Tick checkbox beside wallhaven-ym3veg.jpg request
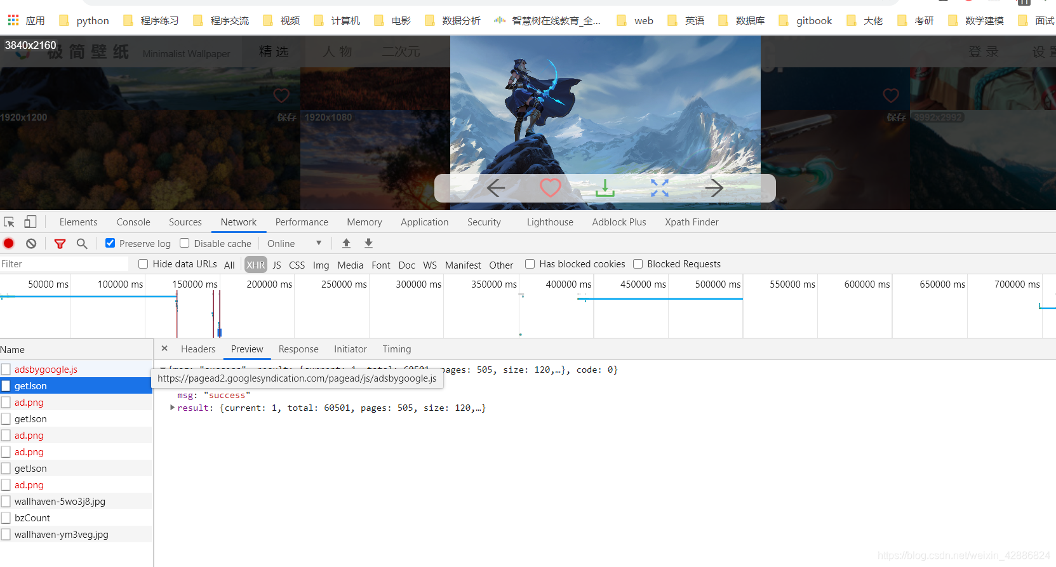This screenshot has height=567, width=1056. click(6, 535)
